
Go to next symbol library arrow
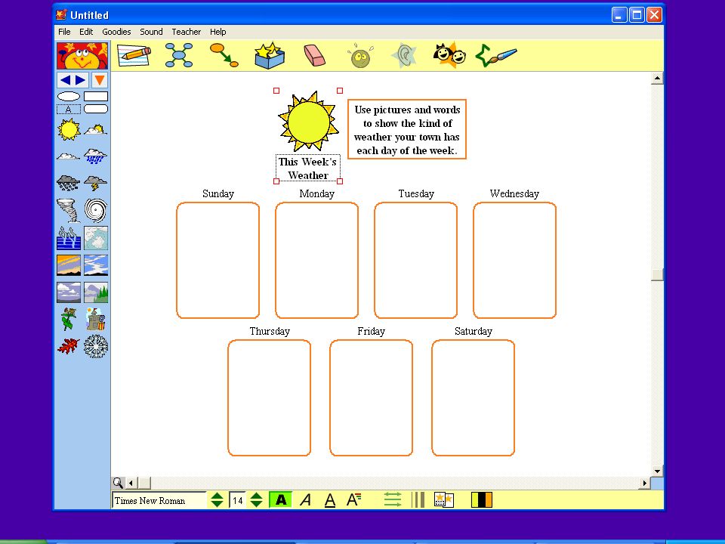click(81, 80)
